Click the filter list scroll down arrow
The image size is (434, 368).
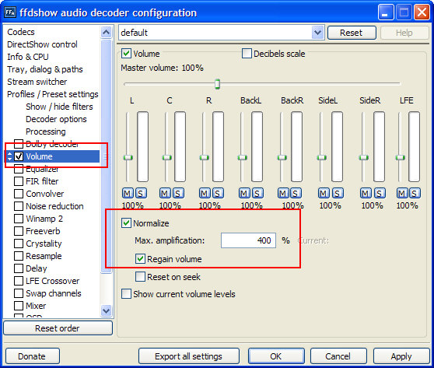107,310
